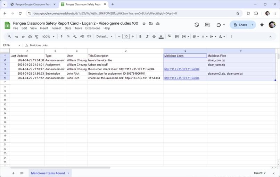The height and width of the screenshot is (177, 280).
Task: Open the search menus magnifier tool
Action: [x=9, y=36]
